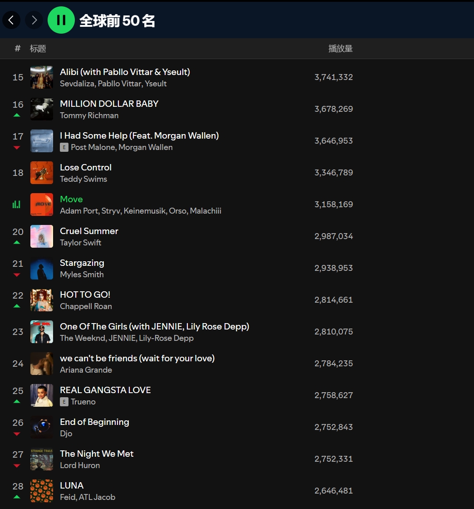The height and width of the screenshot is (509, 474).
Task: Open the One Of The Girls cover art
Action: coord(42,332)
